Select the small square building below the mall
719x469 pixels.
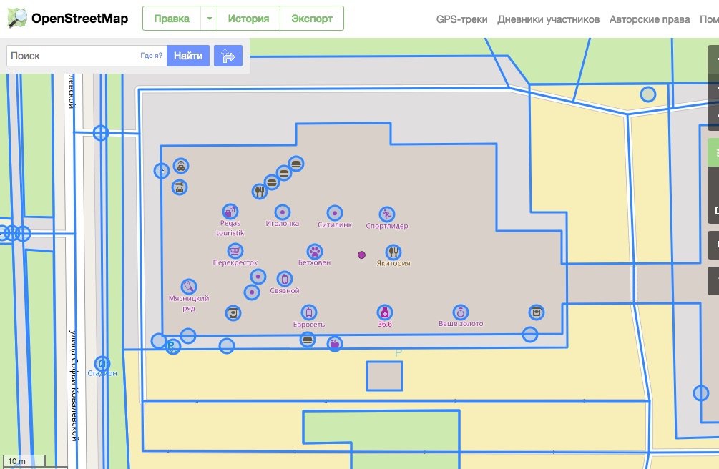(384, 376)
